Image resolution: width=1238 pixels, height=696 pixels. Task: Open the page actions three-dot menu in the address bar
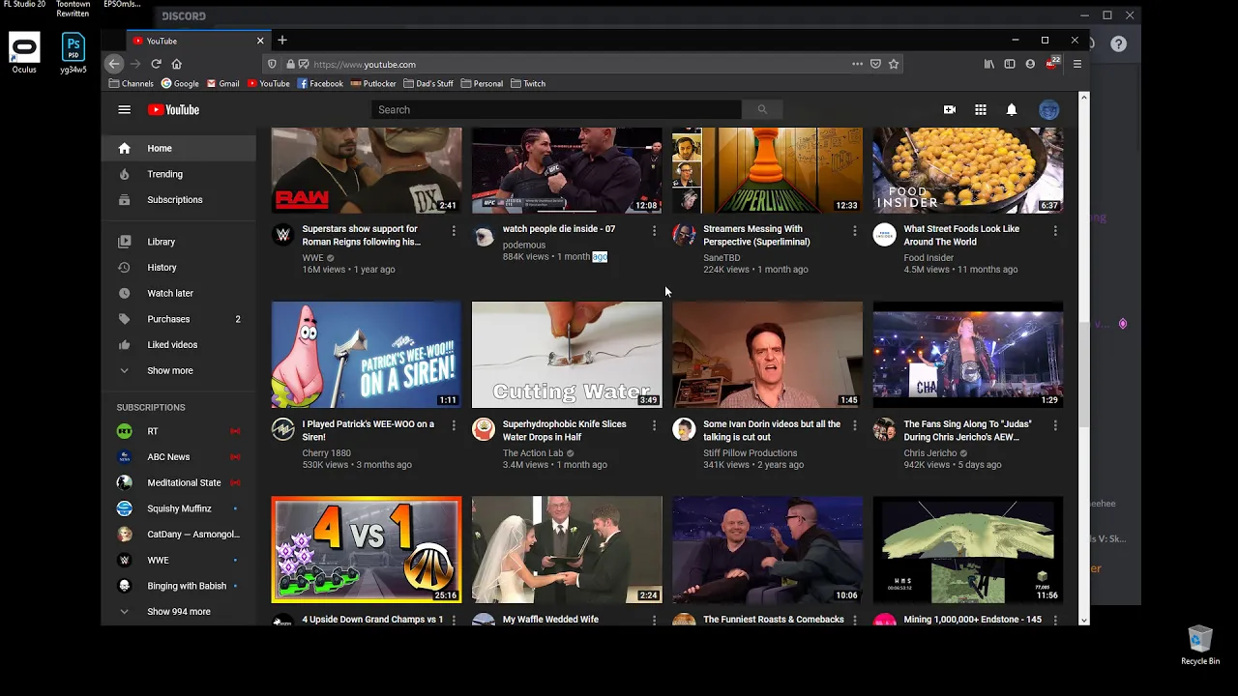(857, 64)
